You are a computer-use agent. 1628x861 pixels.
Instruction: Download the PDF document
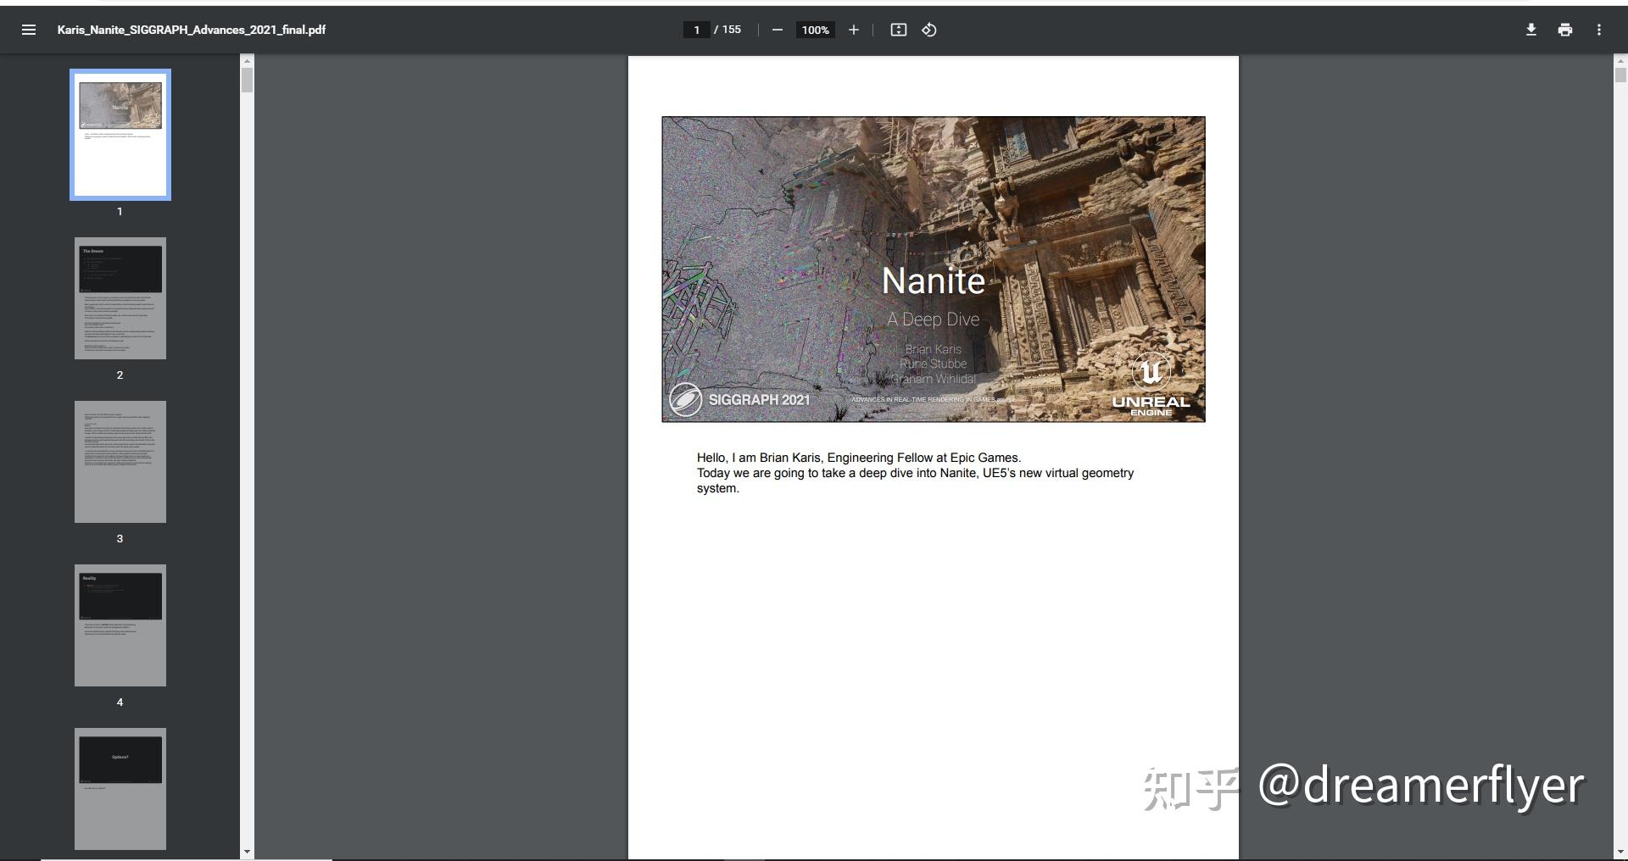click(x=1531, y=30)
